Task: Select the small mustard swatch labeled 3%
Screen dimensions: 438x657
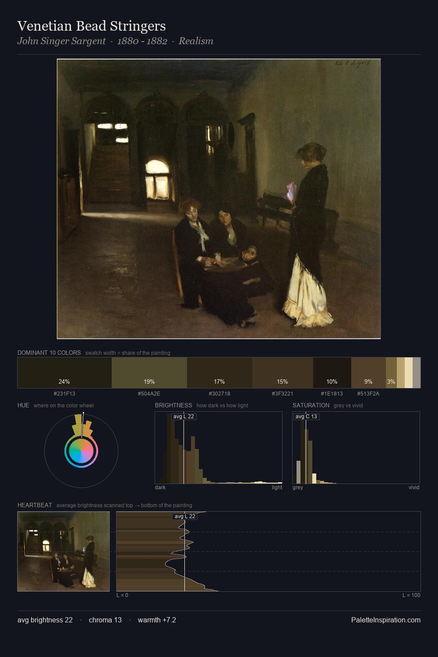Action: pos(391,373)
